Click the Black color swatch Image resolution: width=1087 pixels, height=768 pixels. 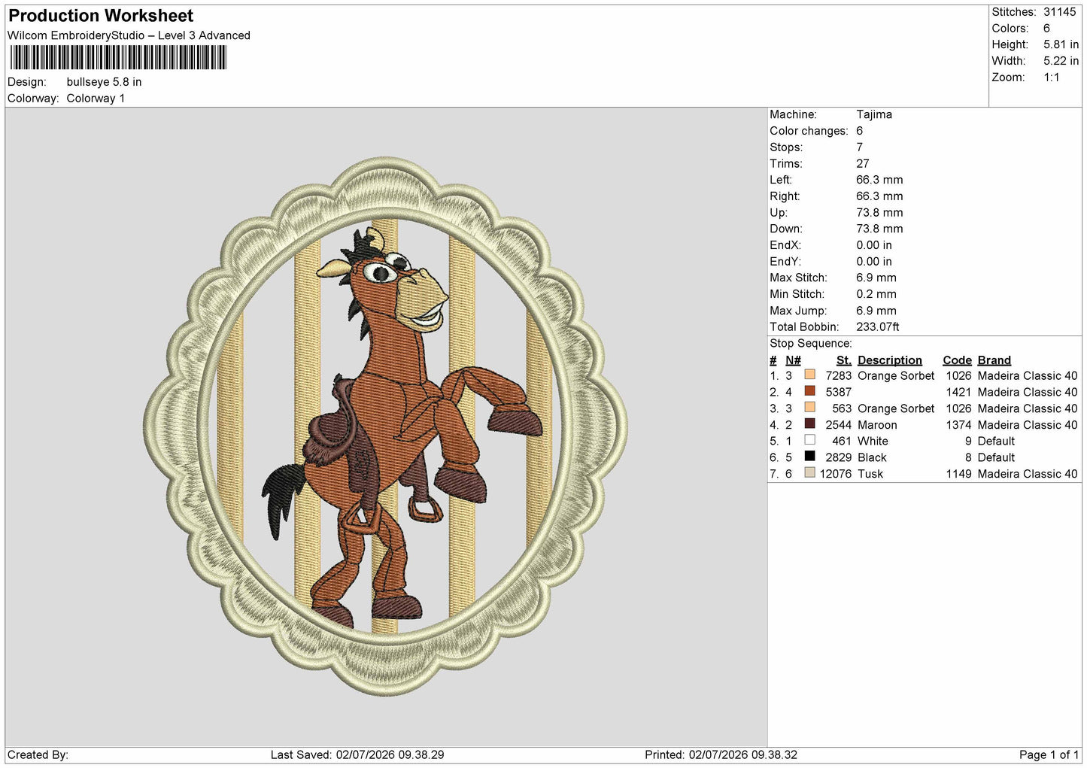809,457
